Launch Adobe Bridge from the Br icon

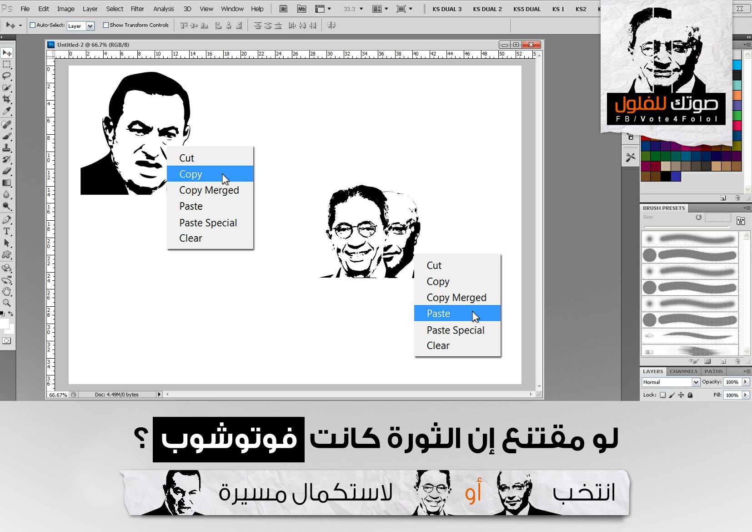tap(283, 9)
